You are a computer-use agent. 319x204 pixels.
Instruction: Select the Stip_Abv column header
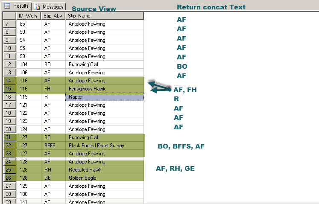pos(53,16)
